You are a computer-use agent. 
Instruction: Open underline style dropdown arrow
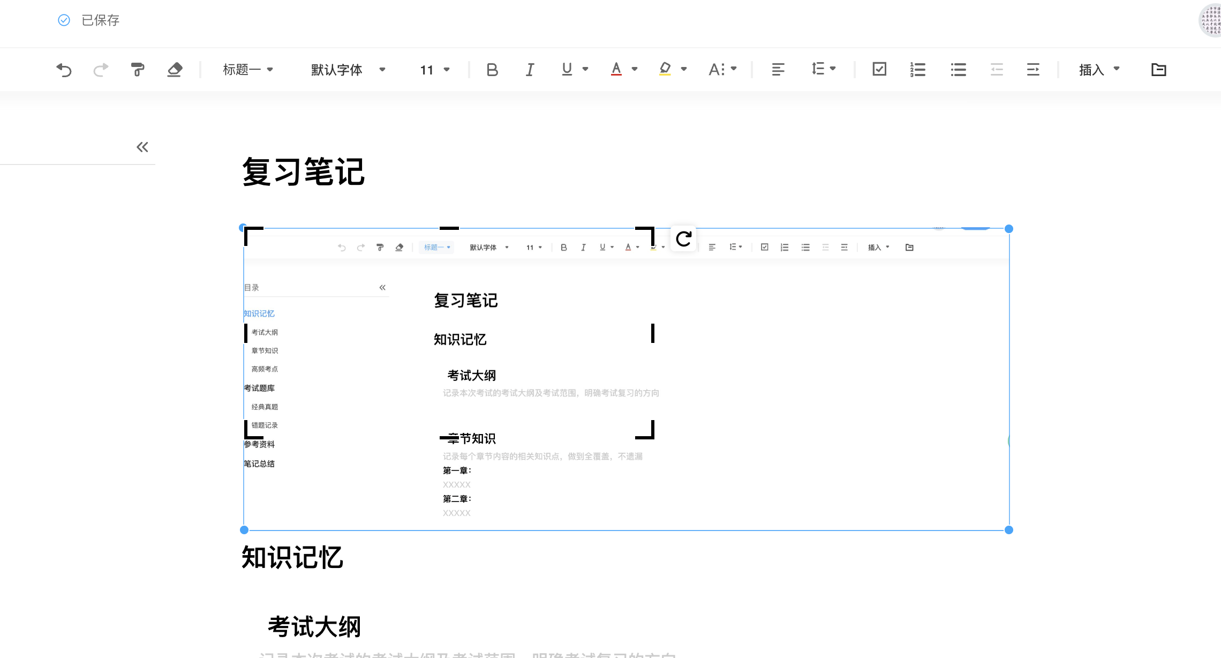click(585, 69)
